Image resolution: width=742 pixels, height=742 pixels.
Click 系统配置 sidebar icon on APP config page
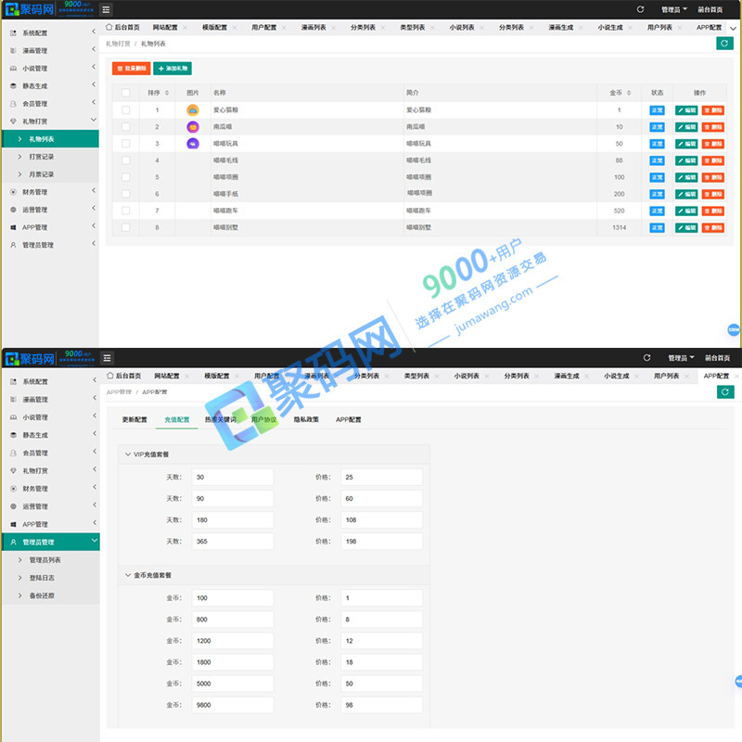[13, 382]
